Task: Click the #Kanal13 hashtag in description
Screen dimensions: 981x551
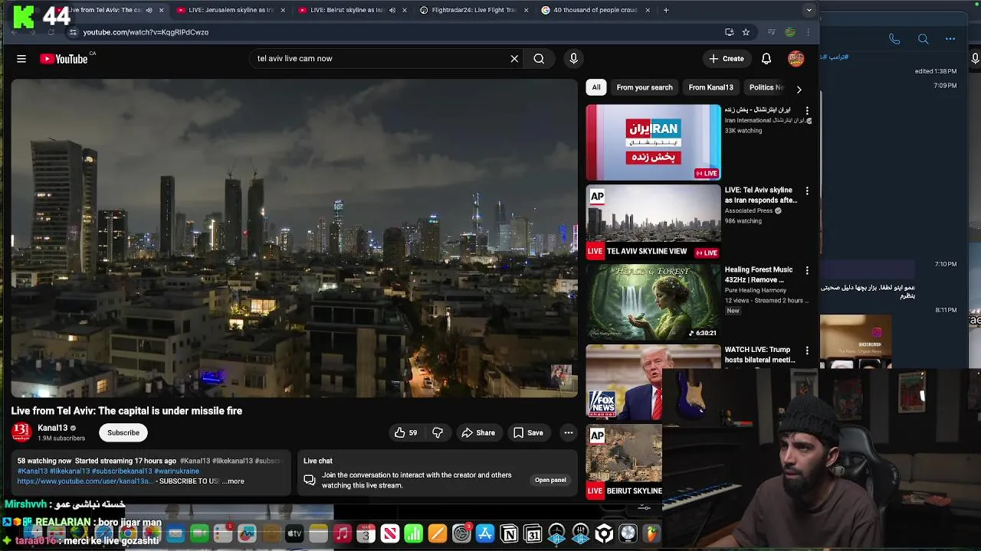Action: pos(196,461)
